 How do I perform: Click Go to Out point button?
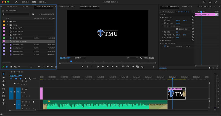coord(117,67)
